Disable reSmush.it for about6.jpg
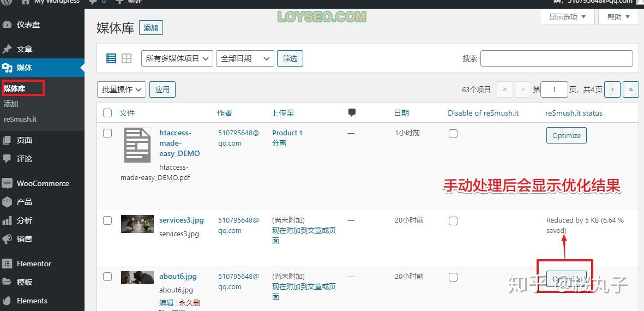644x311 pixels. pos(453,277)
